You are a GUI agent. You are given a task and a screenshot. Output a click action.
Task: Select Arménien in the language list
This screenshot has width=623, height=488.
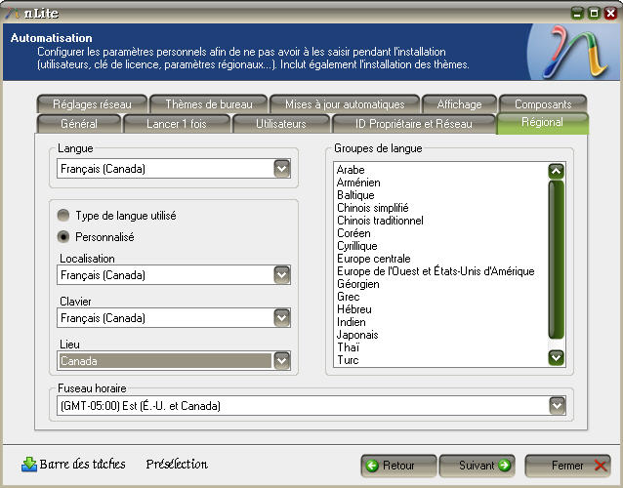pos(358,183)
